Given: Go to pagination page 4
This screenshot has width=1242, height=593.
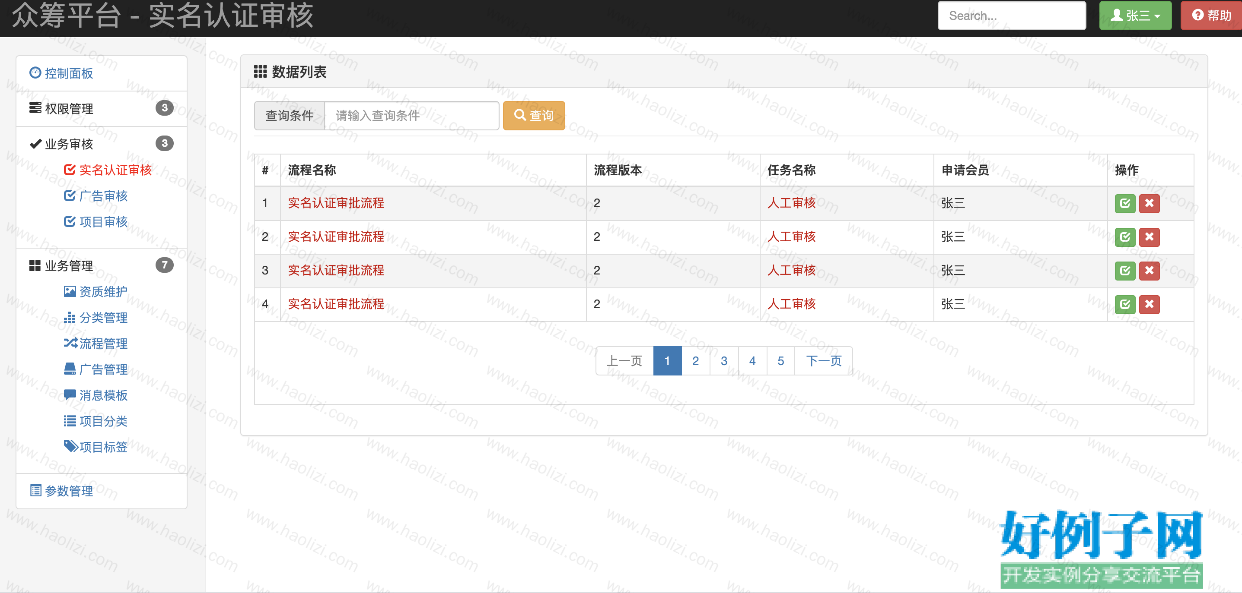Looking at the screenshot, I should tap(753, 360).
